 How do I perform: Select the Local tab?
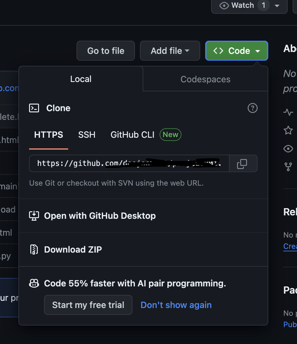click(x=81, y=79)
